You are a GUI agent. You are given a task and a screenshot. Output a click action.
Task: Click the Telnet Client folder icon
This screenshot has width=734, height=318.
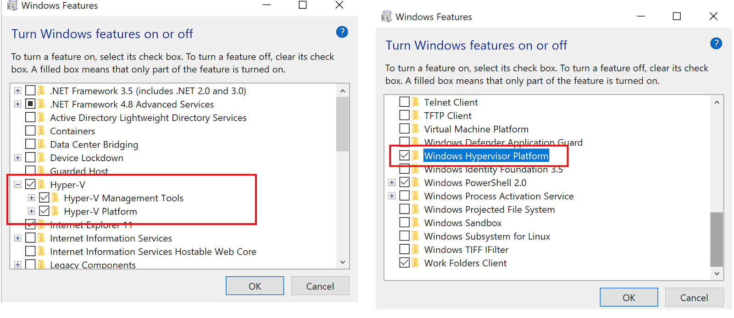416,102
